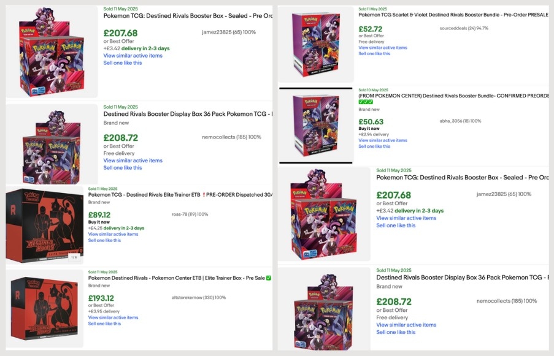Open seller altstorekemow profile
The image size is (554, 356).
191,297
